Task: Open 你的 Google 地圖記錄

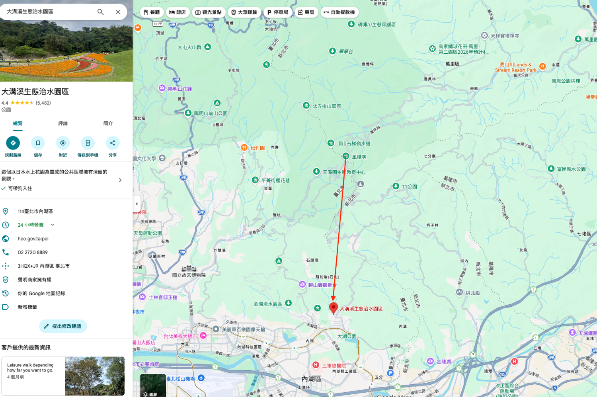Action: 41,293
